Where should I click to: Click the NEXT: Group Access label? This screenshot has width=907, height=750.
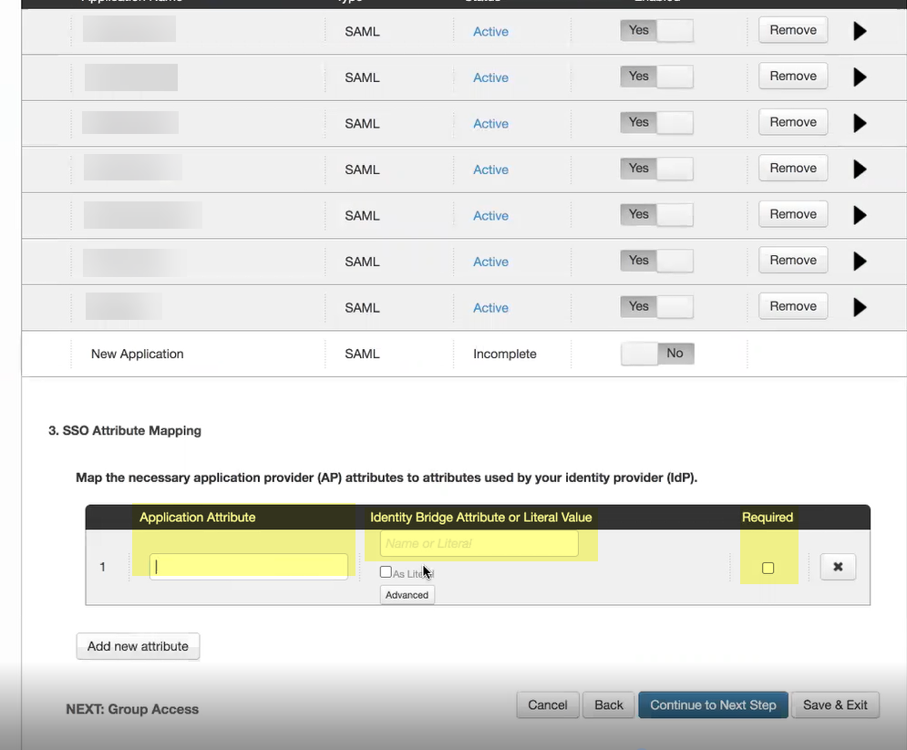pos(132,709)
